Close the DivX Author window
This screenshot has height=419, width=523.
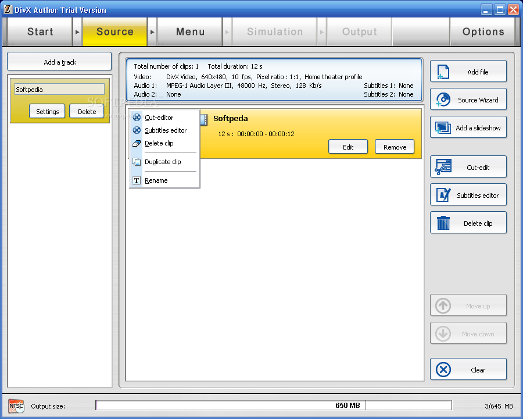[513, 10]
